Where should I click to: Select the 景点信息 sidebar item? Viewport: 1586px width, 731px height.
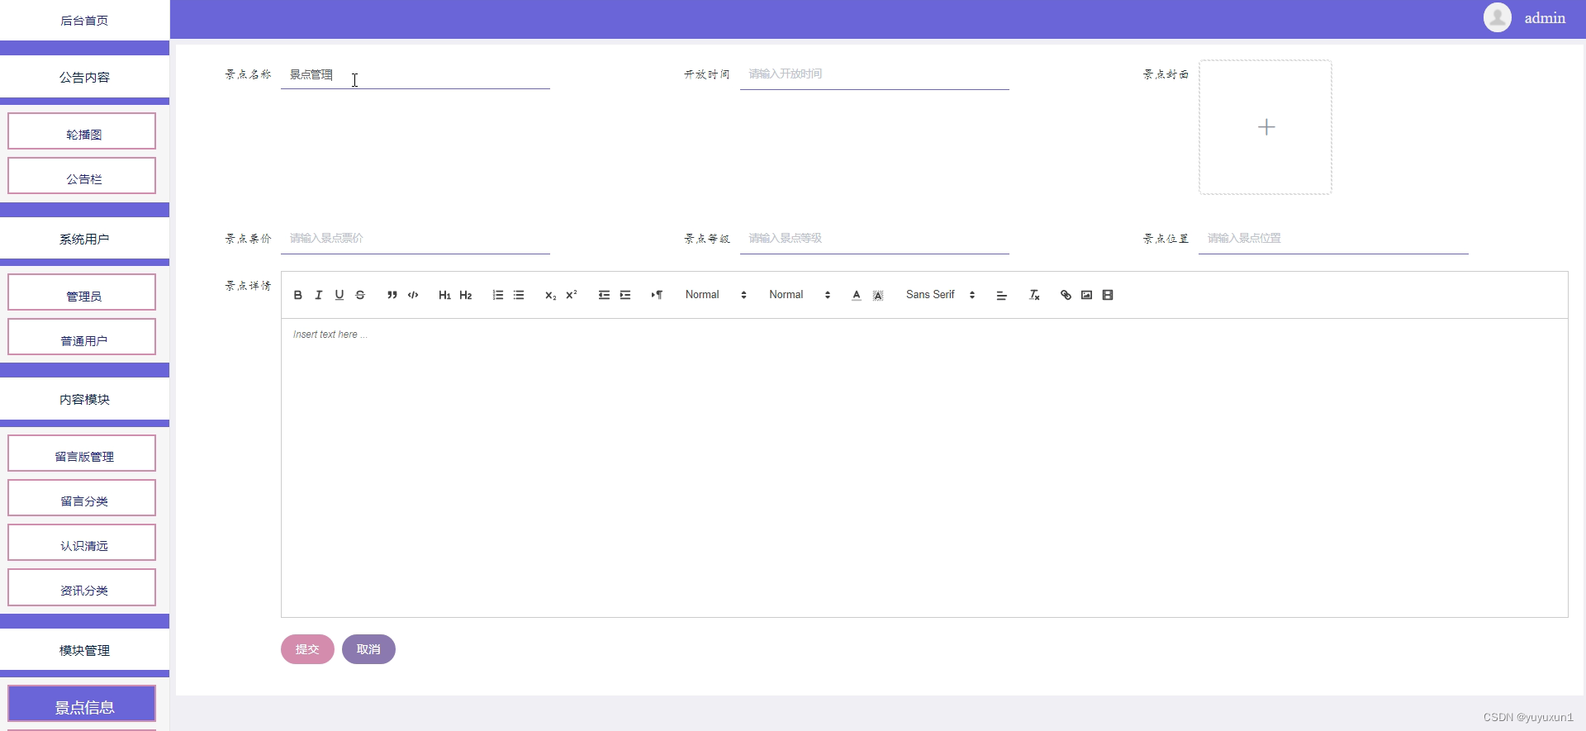tap(82, 704)
